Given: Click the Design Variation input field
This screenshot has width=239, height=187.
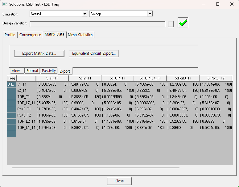Looking at the screenshot, I should coord(97,24).
